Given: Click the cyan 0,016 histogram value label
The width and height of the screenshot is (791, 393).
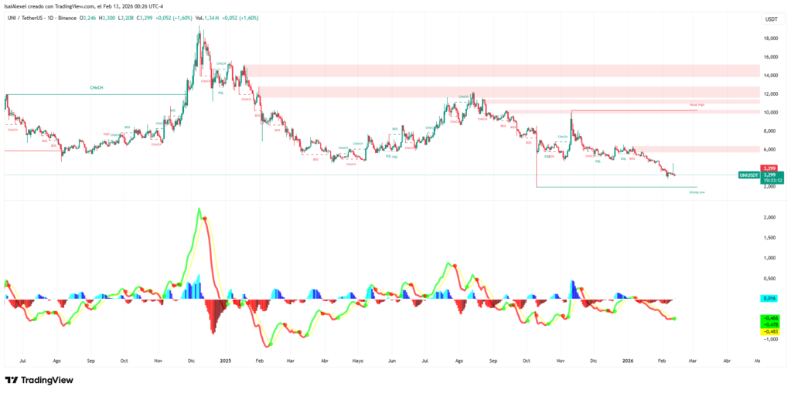Looking at the screenshot, I should 770,299.
